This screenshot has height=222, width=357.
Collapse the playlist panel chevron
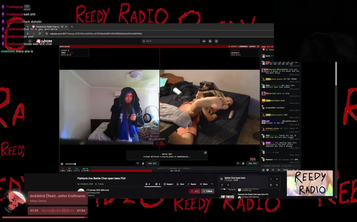(271, 179)
